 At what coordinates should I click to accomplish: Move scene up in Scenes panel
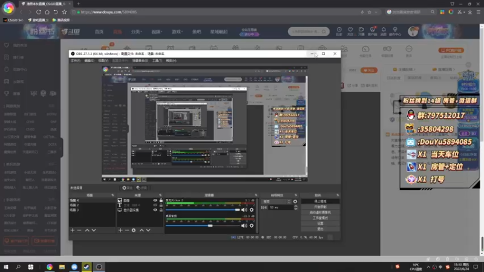pos(87,230)
